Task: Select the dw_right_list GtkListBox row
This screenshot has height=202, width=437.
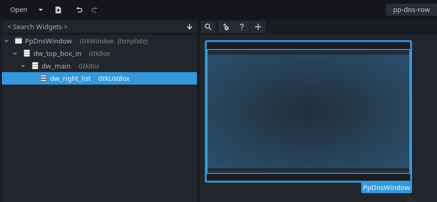Action: [99, 78]
